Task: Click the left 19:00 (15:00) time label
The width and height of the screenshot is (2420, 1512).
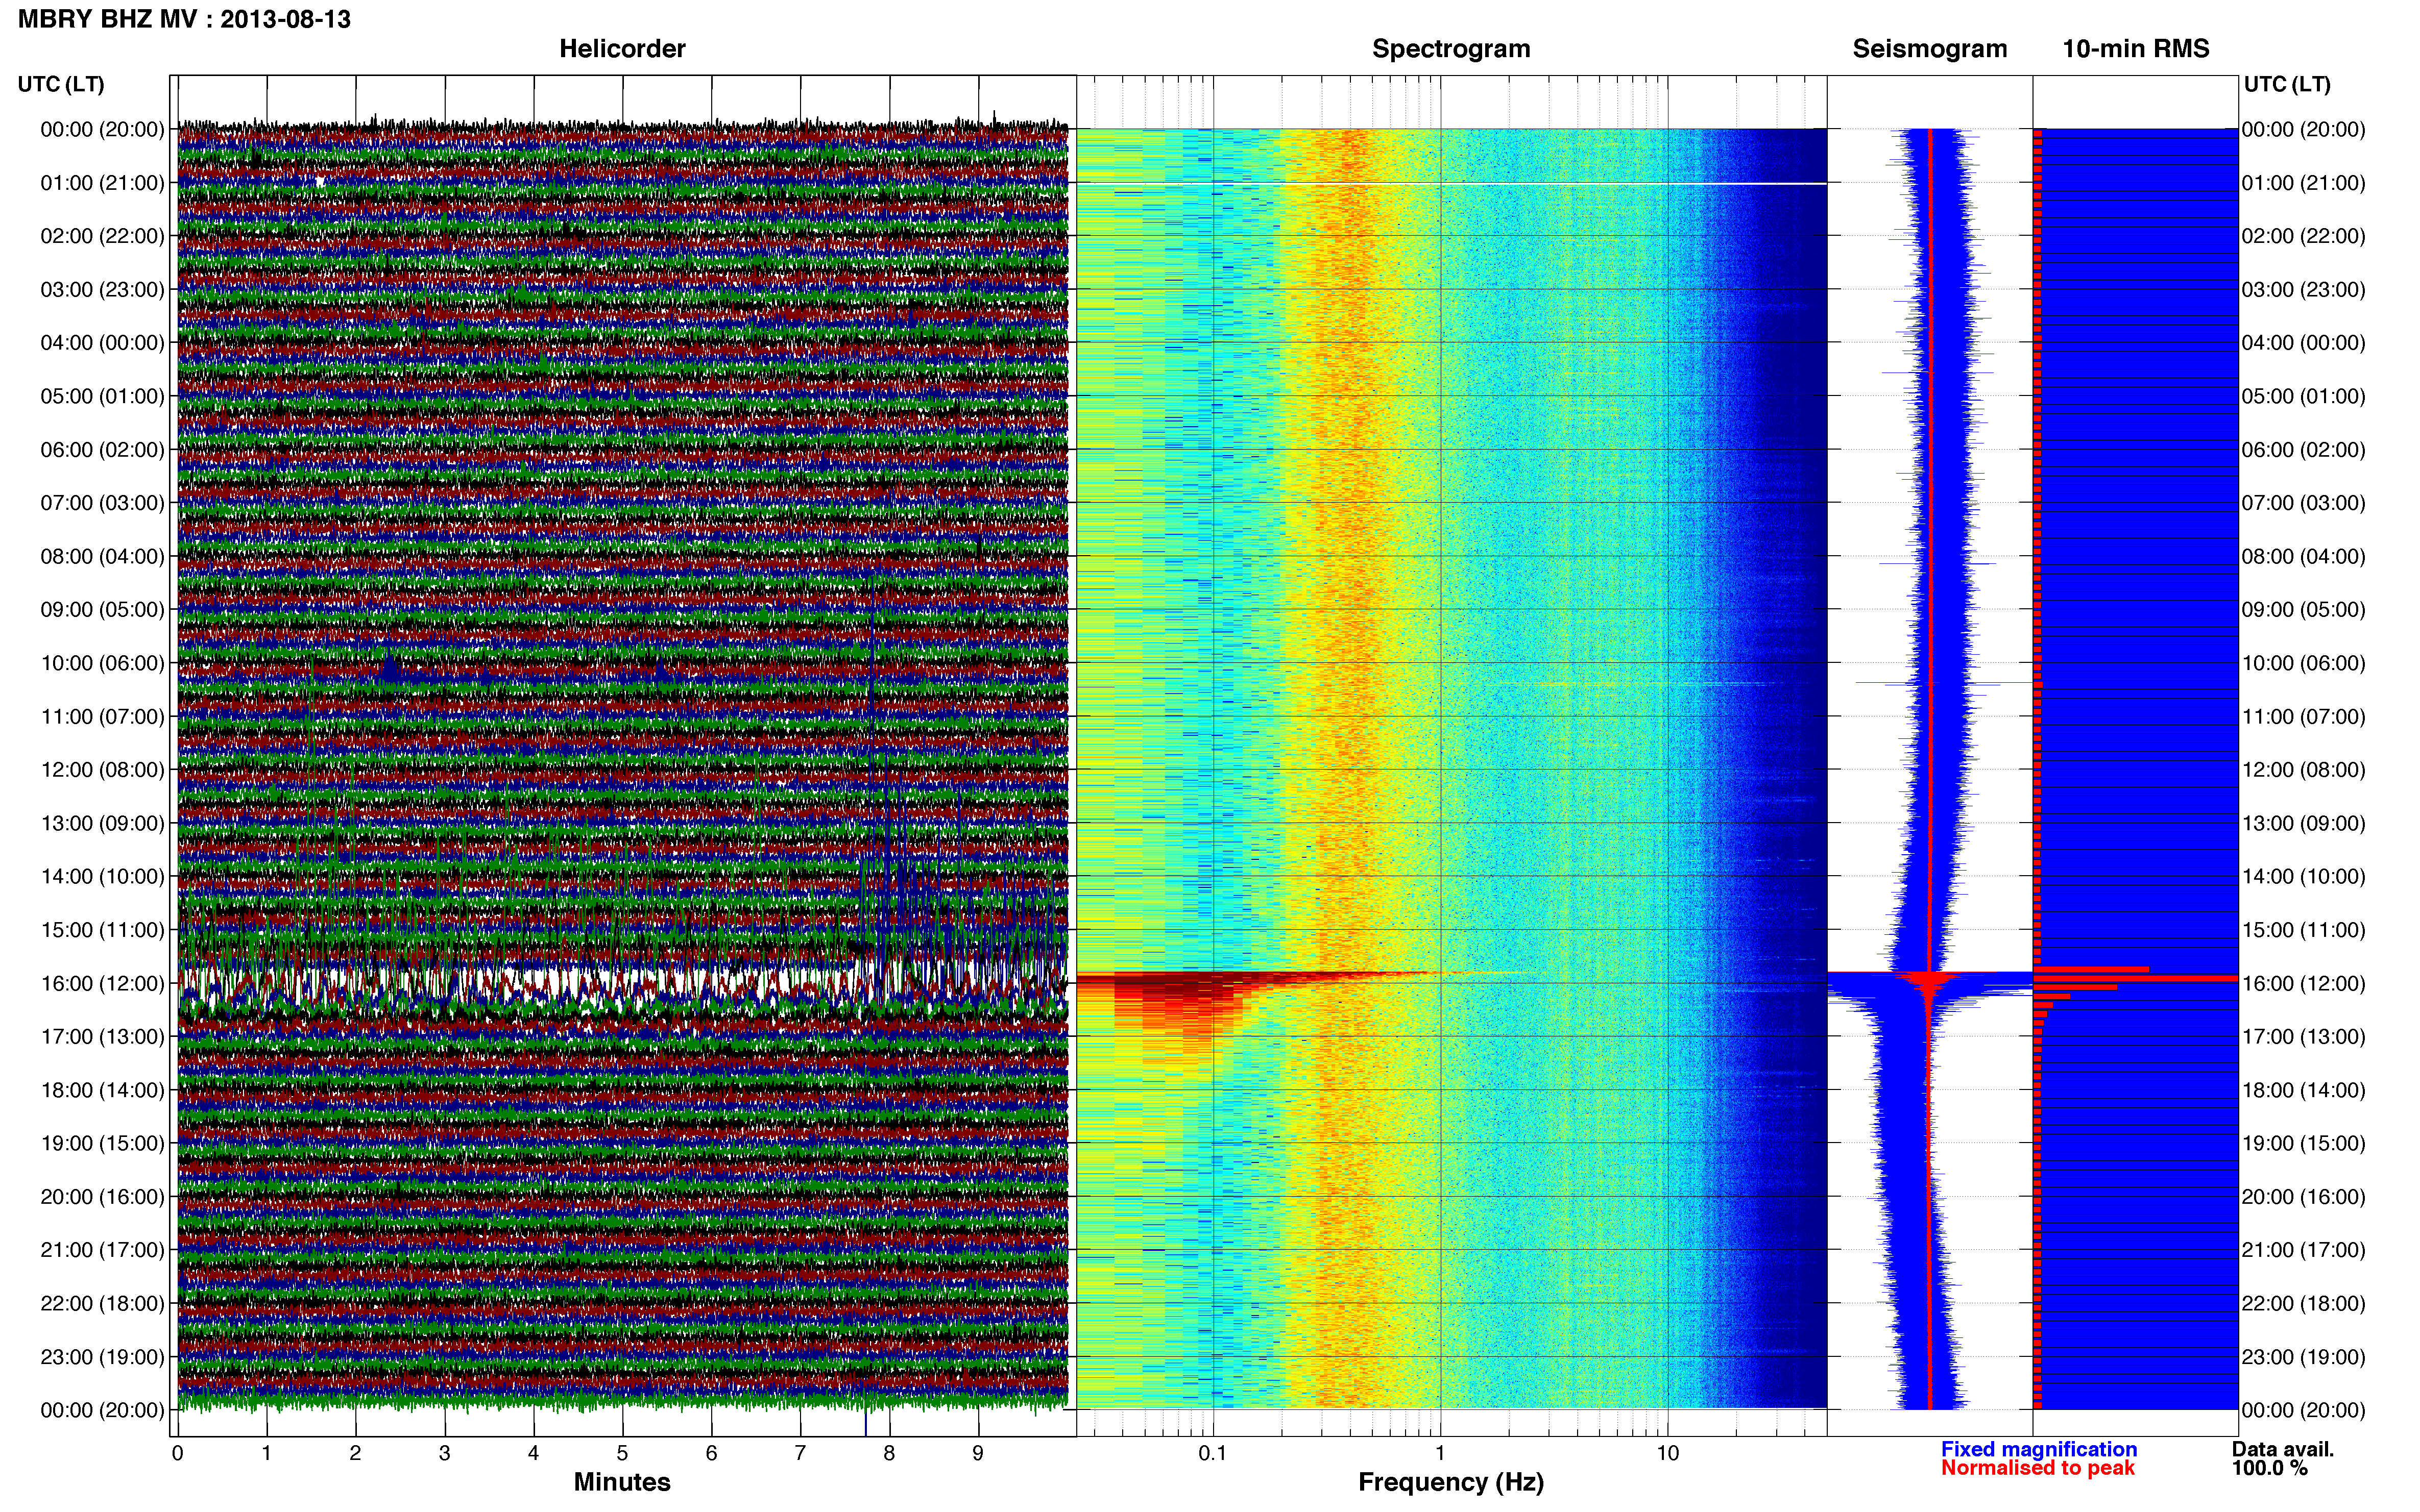Action: (x=102, y=1143)
